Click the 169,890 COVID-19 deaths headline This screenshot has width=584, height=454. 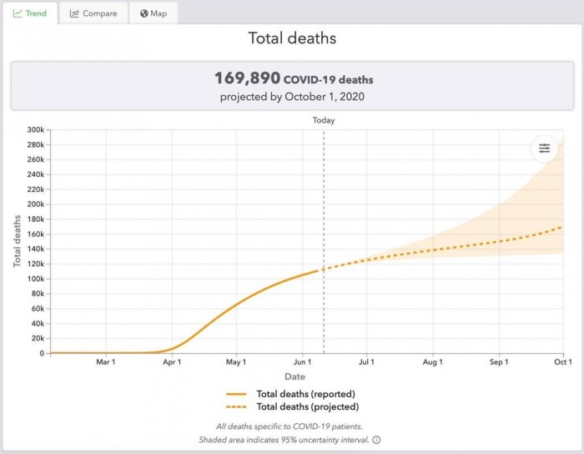[294, 79]
